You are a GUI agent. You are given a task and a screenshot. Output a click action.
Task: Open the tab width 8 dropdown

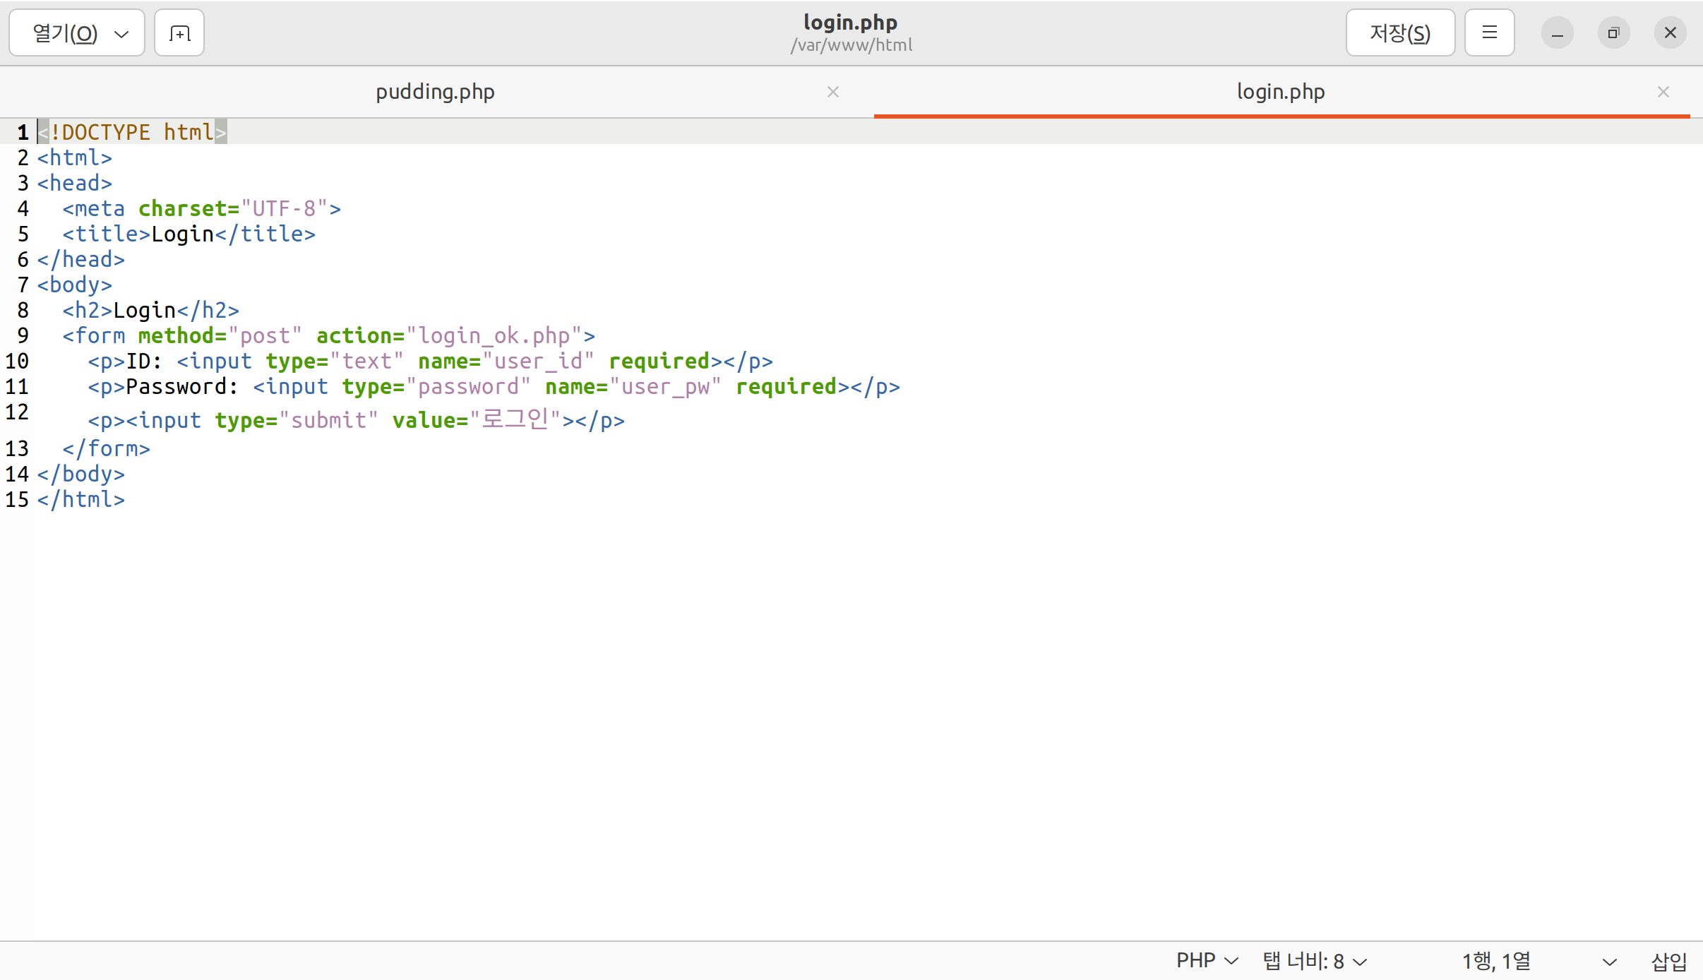(x=1315, y=961)
